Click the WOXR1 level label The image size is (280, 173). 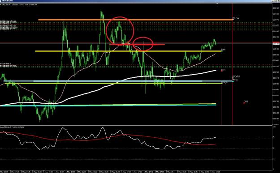click(236, 76)
